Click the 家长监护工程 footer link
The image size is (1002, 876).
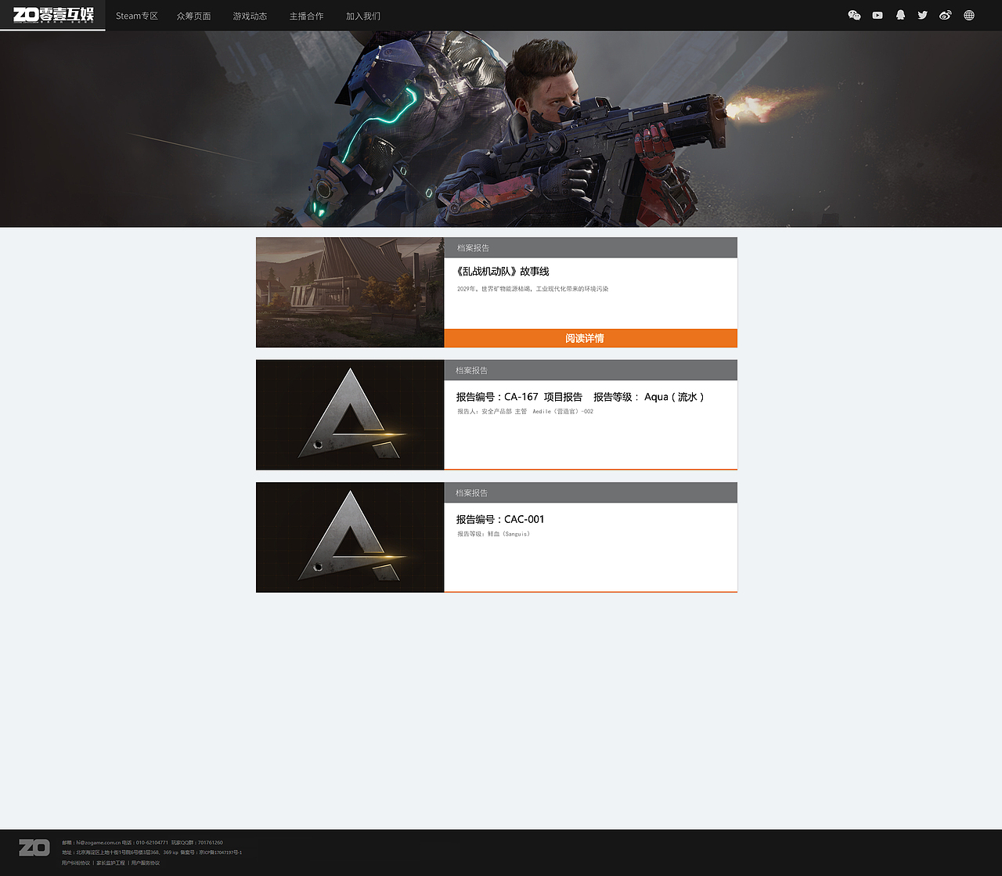click(x=110, y=863)
